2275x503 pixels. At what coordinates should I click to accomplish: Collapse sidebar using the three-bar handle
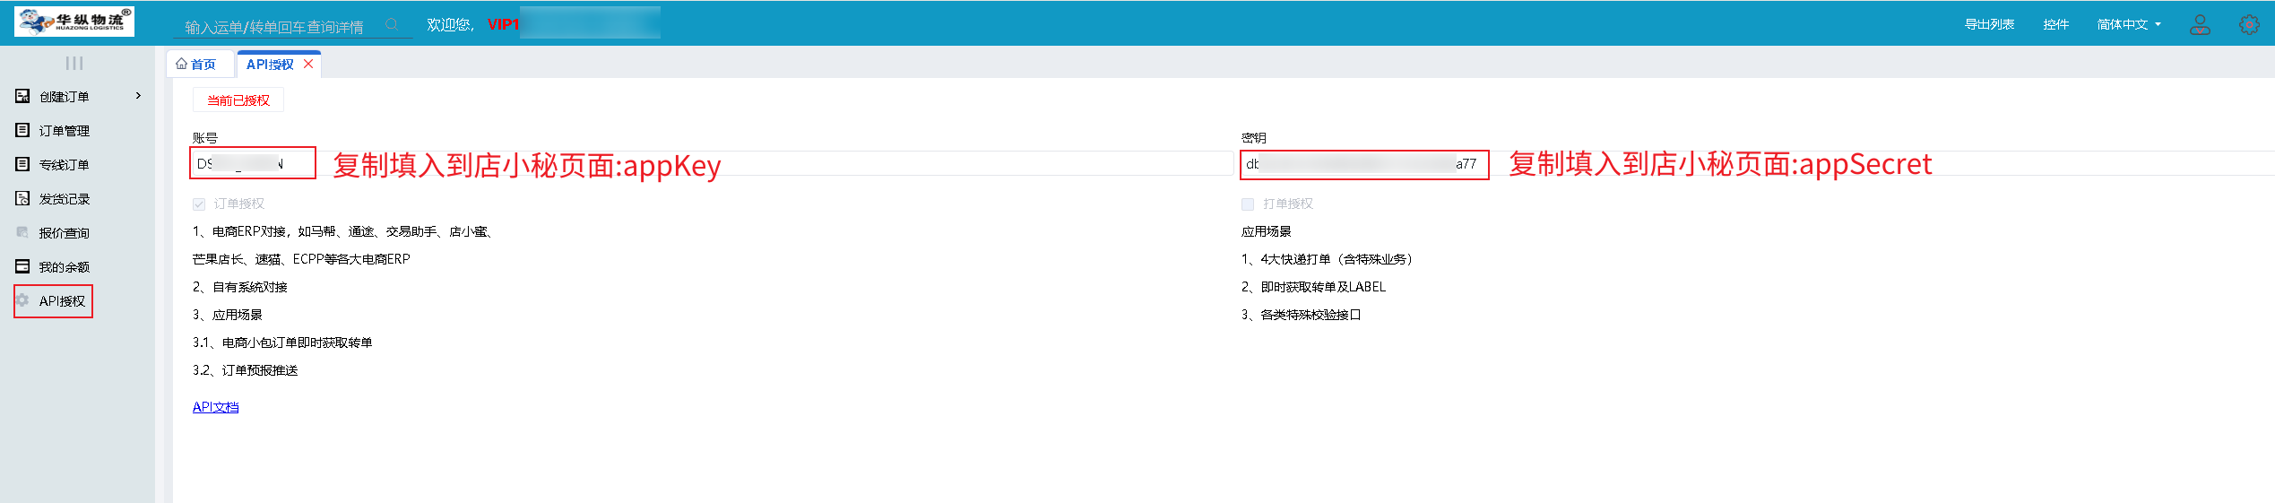pyautogui.click(x=74, y=63)
